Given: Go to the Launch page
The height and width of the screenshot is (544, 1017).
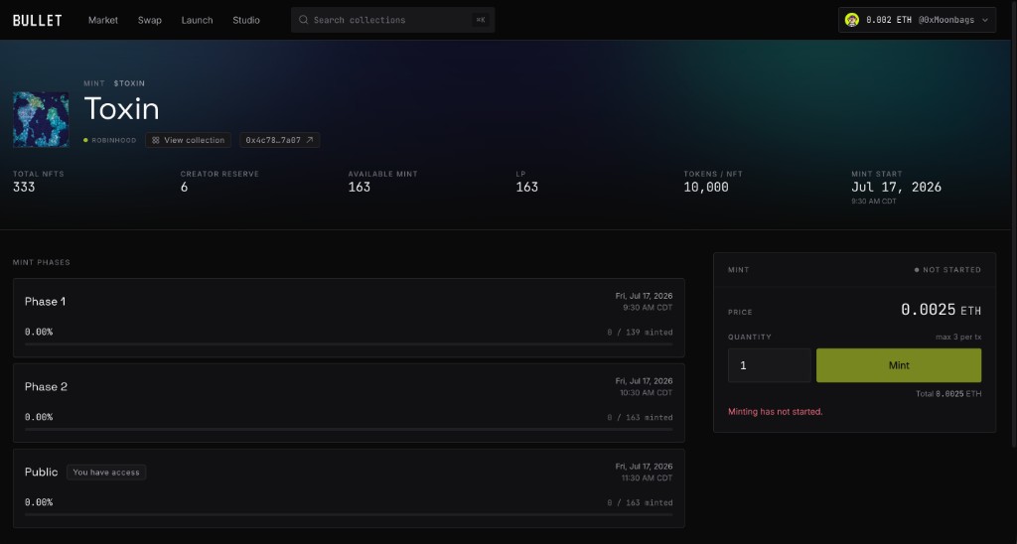Looking at the screenshot, I should (198, 20).
